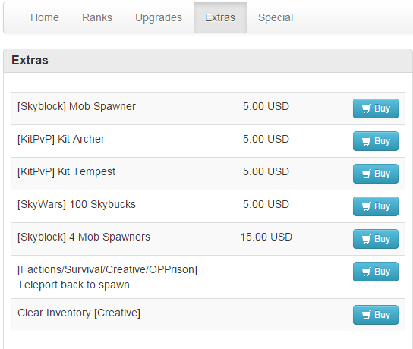Click cart icon for 4 Mob Spawners
Screen dimensions: 413x349
pyautogui.click(x=367, y=239)
